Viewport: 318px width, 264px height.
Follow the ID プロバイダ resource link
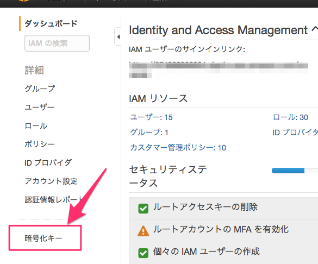point(295,133)
